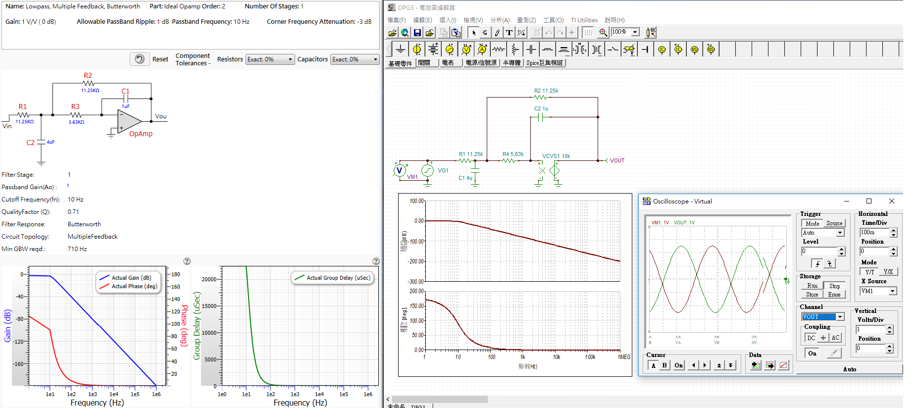Viewport: 920px width, 408px height.
Task: Pick the capacitor component icon
Action: point(531,50)
